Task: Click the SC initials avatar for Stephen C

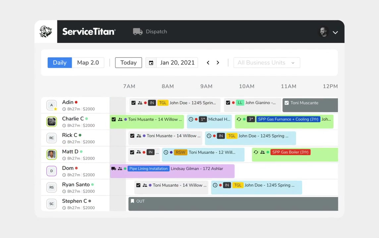Action: tap(51, 204)
